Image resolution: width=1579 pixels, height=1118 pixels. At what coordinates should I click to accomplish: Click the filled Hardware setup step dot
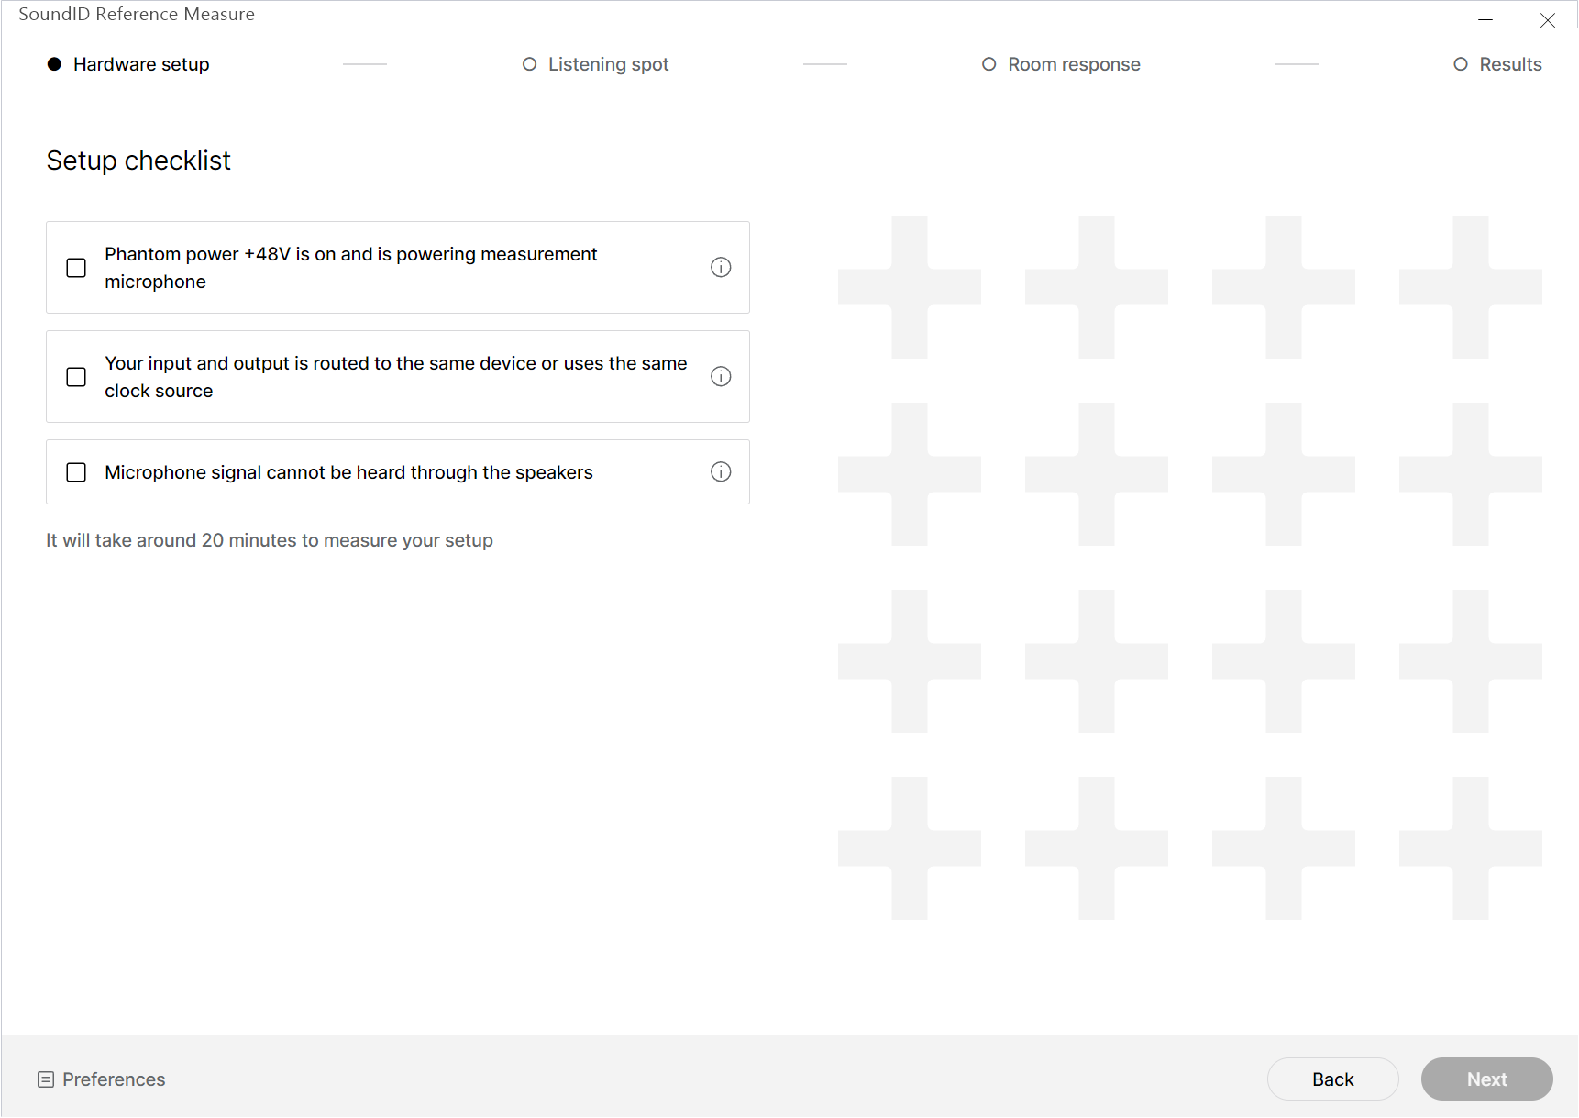point(54,64)
